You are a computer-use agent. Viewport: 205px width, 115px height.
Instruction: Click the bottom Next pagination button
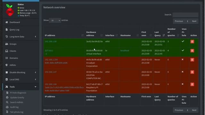pos(194,110)
